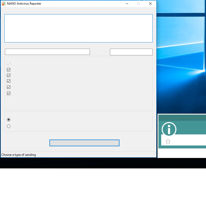Toggle the fourth checkbox in the options list

[x=8, y=81]
